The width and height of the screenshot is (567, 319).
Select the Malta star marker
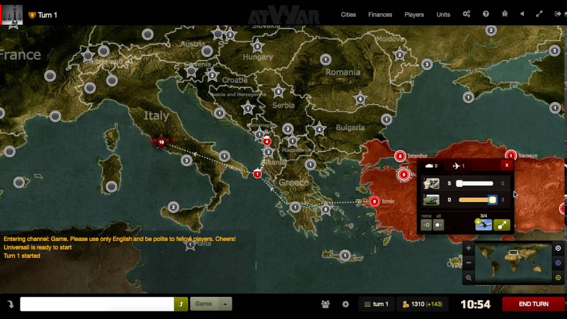pyautogui.click(x=190, y=244)
